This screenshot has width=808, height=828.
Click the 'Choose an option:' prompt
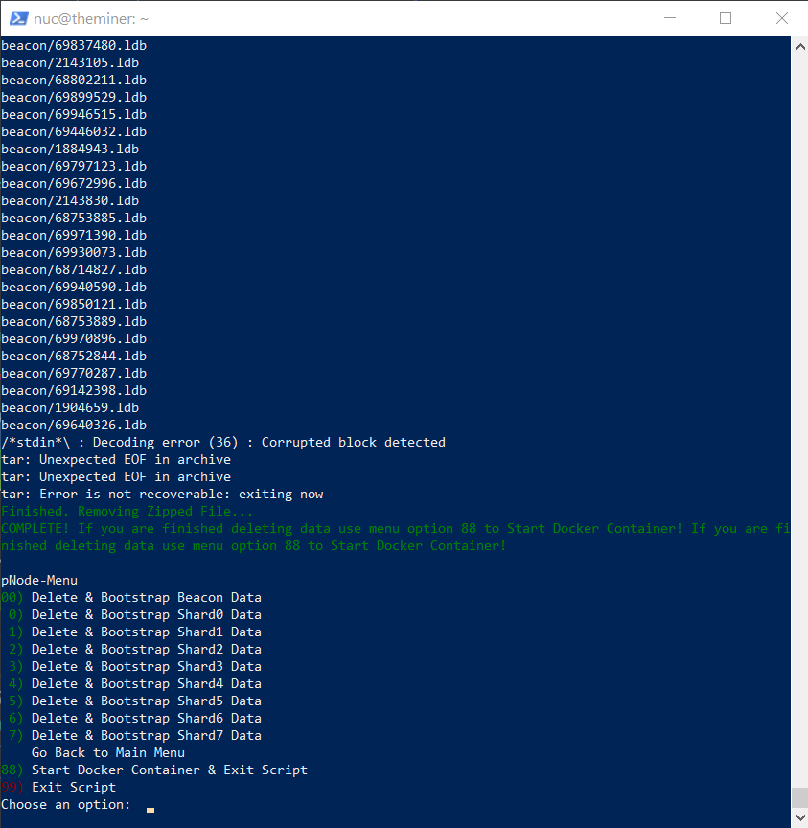click(x=66, y=805)
